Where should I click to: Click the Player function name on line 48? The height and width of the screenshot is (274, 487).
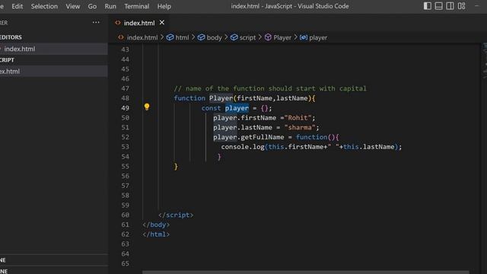pyautogui.click(x=221, y=98)
